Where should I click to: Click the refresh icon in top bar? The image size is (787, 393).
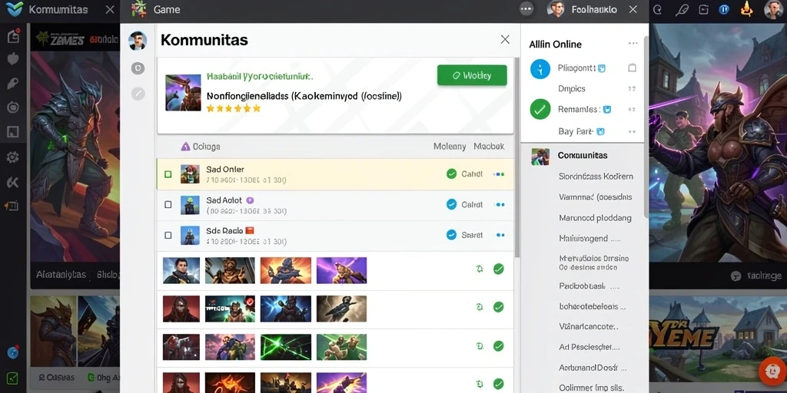(658, 9)
